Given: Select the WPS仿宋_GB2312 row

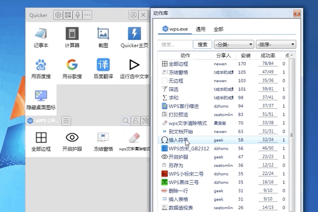Looking at the screenshot, I should (x=223, y=148).
